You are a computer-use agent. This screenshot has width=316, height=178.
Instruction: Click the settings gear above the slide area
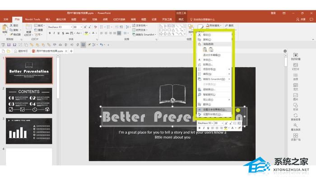(285, 51)
